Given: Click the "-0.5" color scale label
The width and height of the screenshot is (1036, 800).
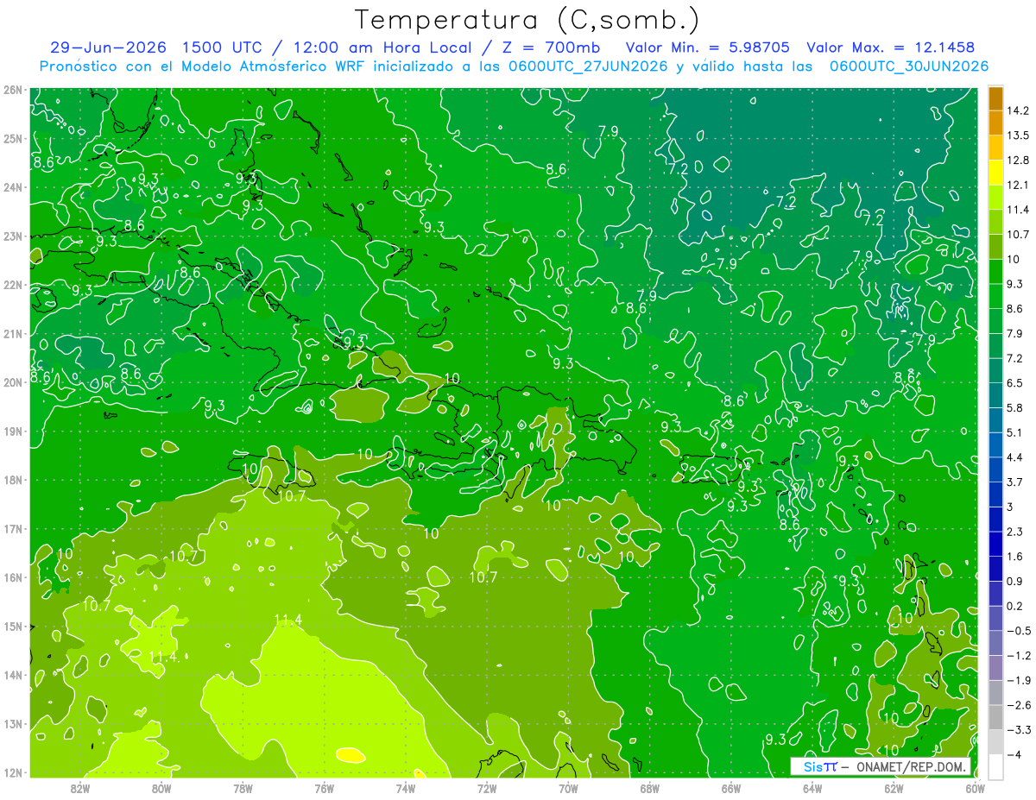Looking at the screenshot, I should click(x=1019, y=631).
